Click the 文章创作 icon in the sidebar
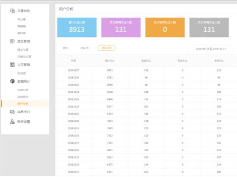Viewport: 237px width, 177px height. [x=12, y=11]
